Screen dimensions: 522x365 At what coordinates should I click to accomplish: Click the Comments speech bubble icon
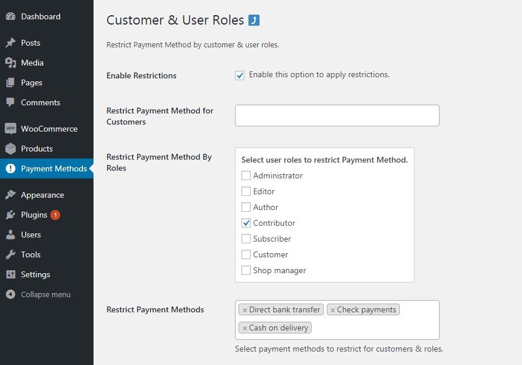coord(11,102)
